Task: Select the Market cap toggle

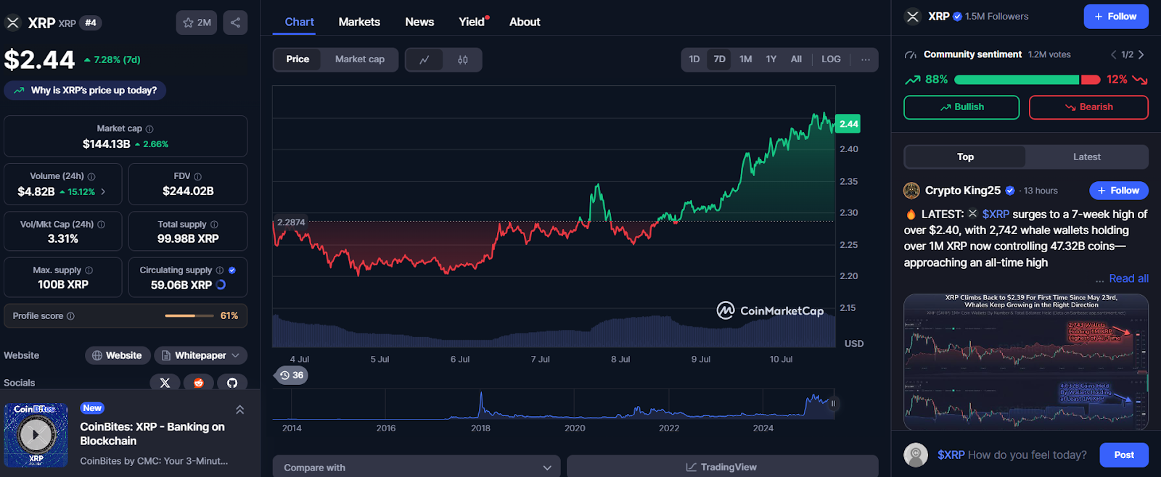Action: point(360,59)
